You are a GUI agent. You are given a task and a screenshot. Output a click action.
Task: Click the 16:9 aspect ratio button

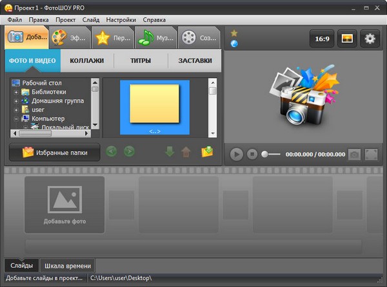(322, 39)
